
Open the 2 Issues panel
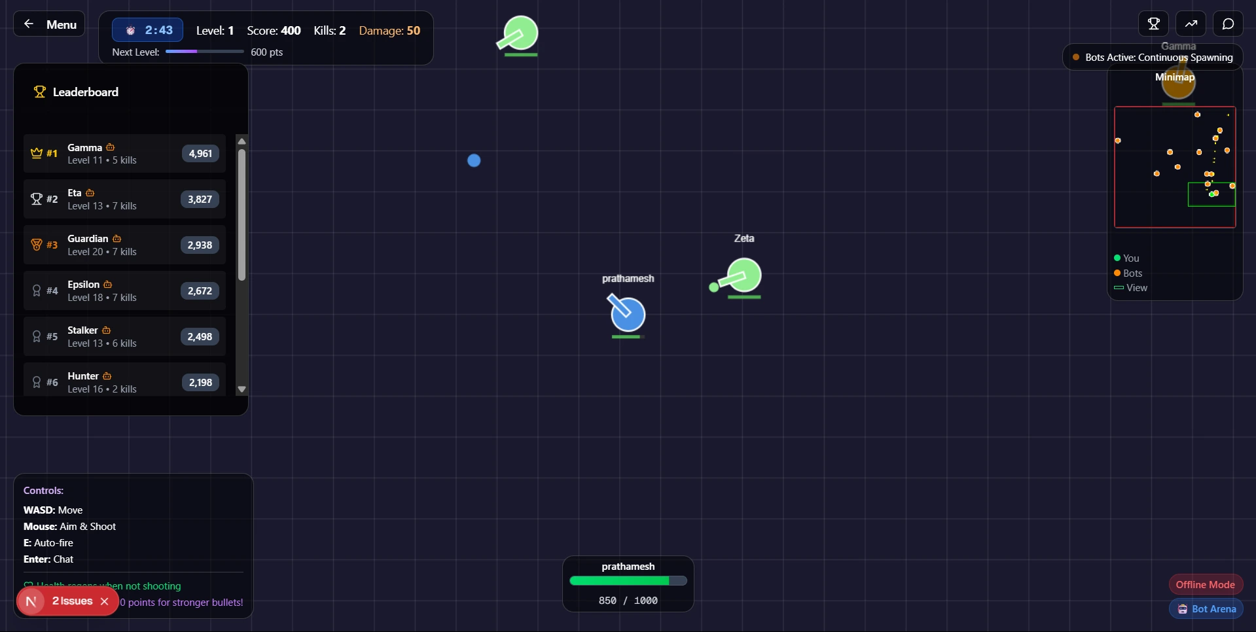[x=72, y=601]
